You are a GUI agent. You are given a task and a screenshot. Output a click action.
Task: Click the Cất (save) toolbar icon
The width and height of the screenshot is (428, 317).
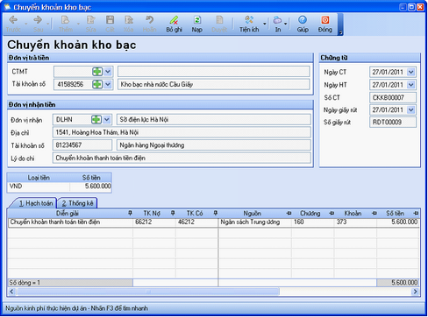(x=110, y=20)
